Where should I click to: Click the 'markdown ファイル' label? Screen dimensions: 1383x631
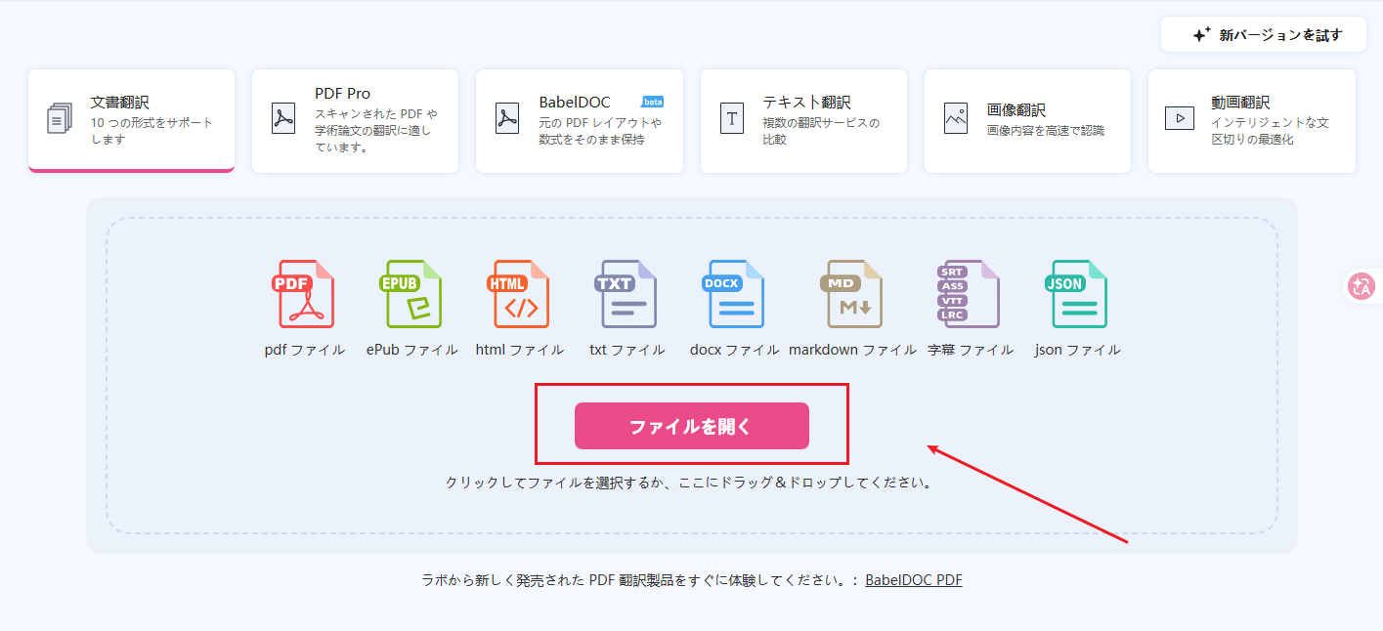[852, 350]
